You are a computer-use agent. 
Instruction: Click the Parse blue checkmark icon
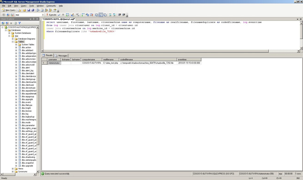(x=59, y=15)
